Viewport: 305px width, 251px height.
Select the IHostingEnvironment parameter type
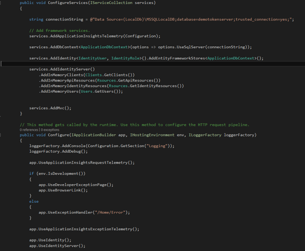(x=152, y=135)
